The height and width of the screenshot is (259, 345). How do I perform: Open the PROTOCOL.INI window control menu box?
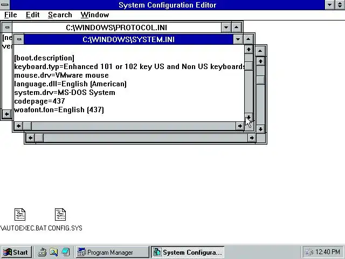point(7,28)
